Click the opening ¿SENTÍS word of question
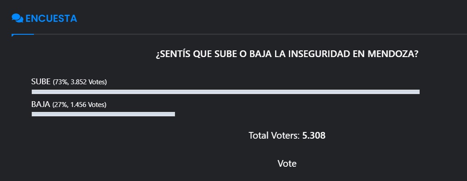The image size is (467, 181). pyautogui.click(x=172, y=54)
